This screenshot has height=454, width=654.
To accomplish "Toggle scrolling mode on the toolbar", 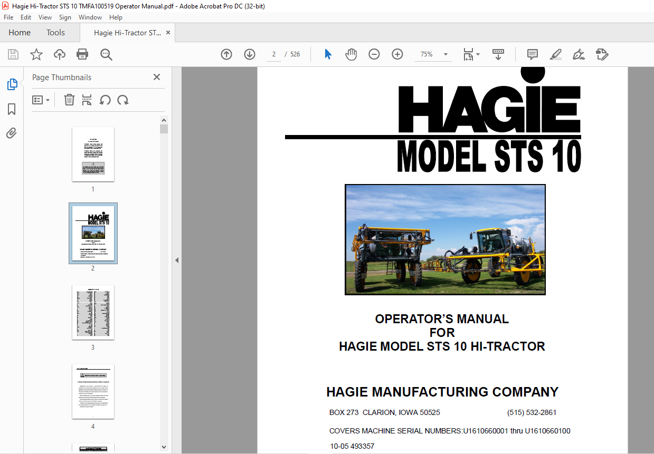I will click(498, 54).
